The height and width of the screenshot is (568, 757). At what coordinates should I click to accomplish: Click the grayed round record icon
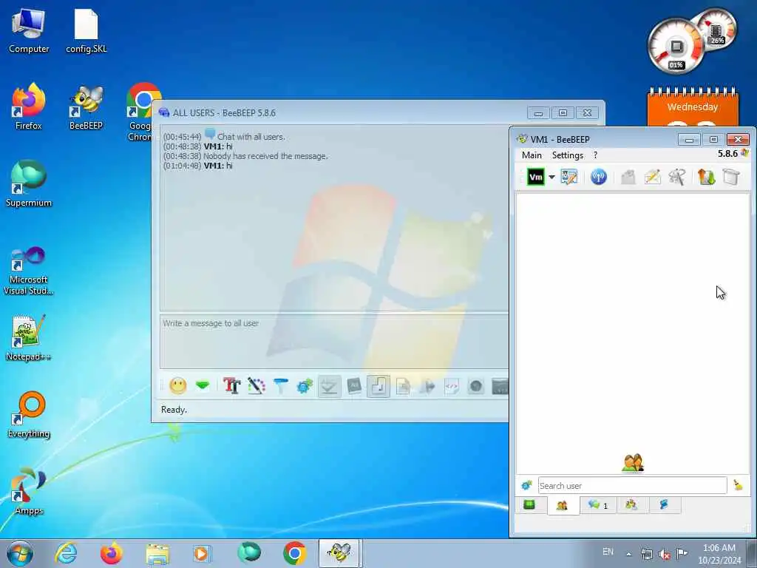[476, 386]
